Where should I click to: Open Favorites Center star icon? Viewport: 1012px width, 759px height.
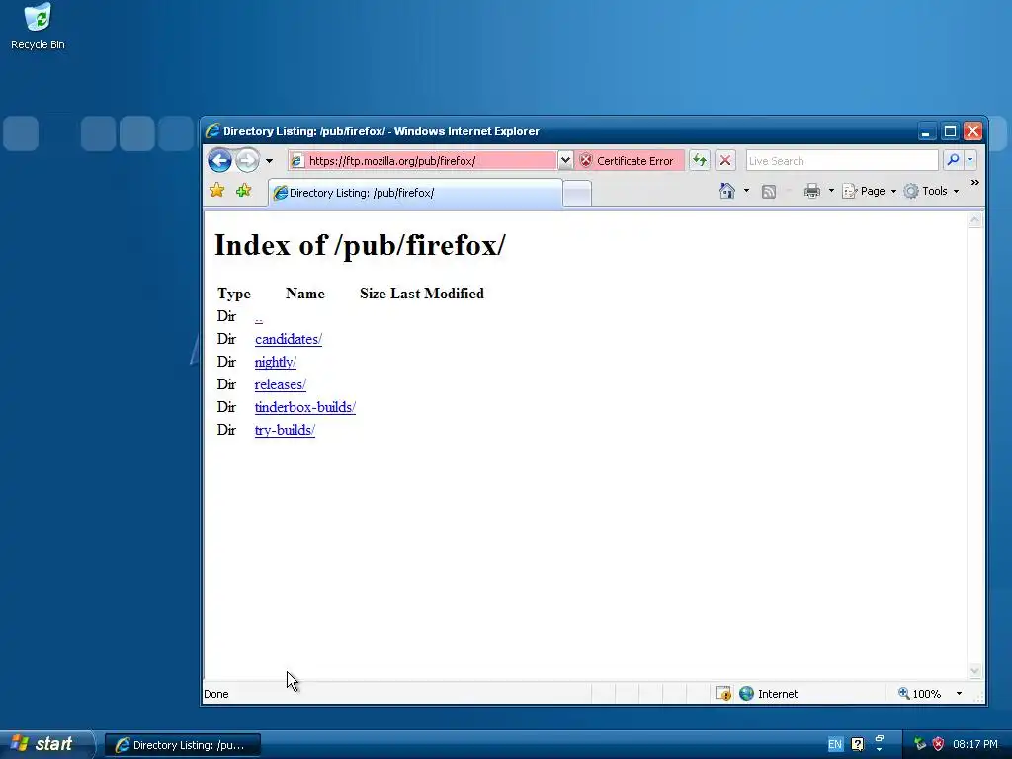point(216,191)
